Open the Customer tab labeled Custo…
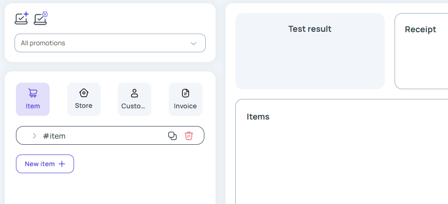This screenshot has width=448, height=204. point(134,99)
